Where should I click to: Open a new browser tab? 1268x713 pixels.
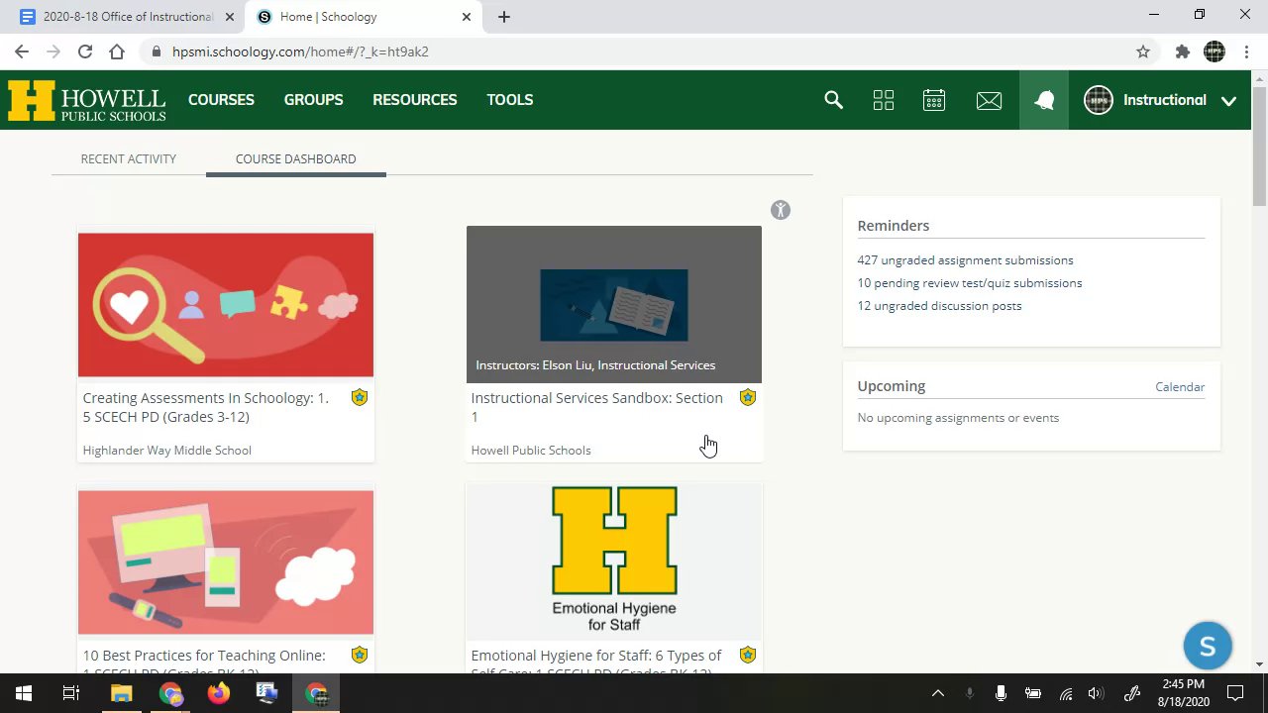pos(504,17)
